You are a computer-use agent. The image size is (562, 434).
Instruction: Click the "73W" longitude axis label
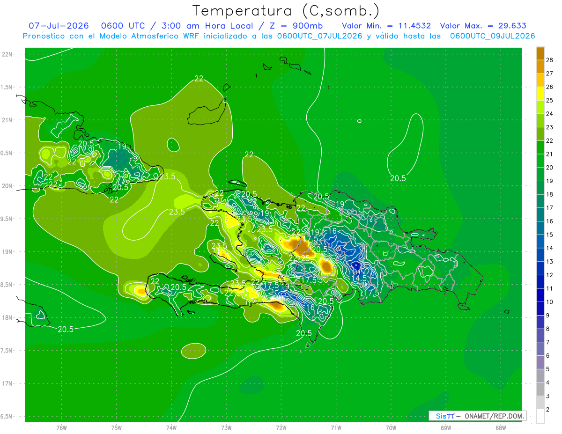click(226, 427)
